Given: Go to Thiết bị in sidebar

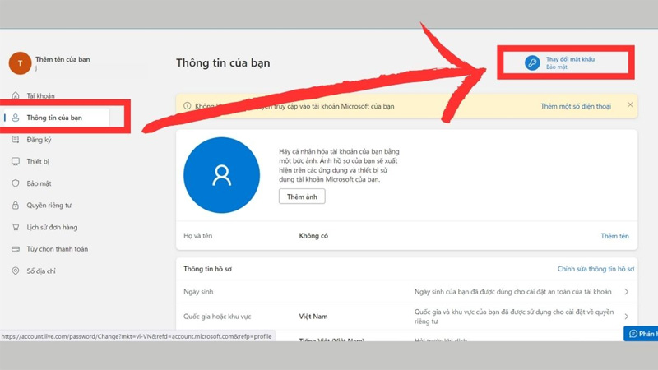Looking at the screenshot, I should [38, 161].
